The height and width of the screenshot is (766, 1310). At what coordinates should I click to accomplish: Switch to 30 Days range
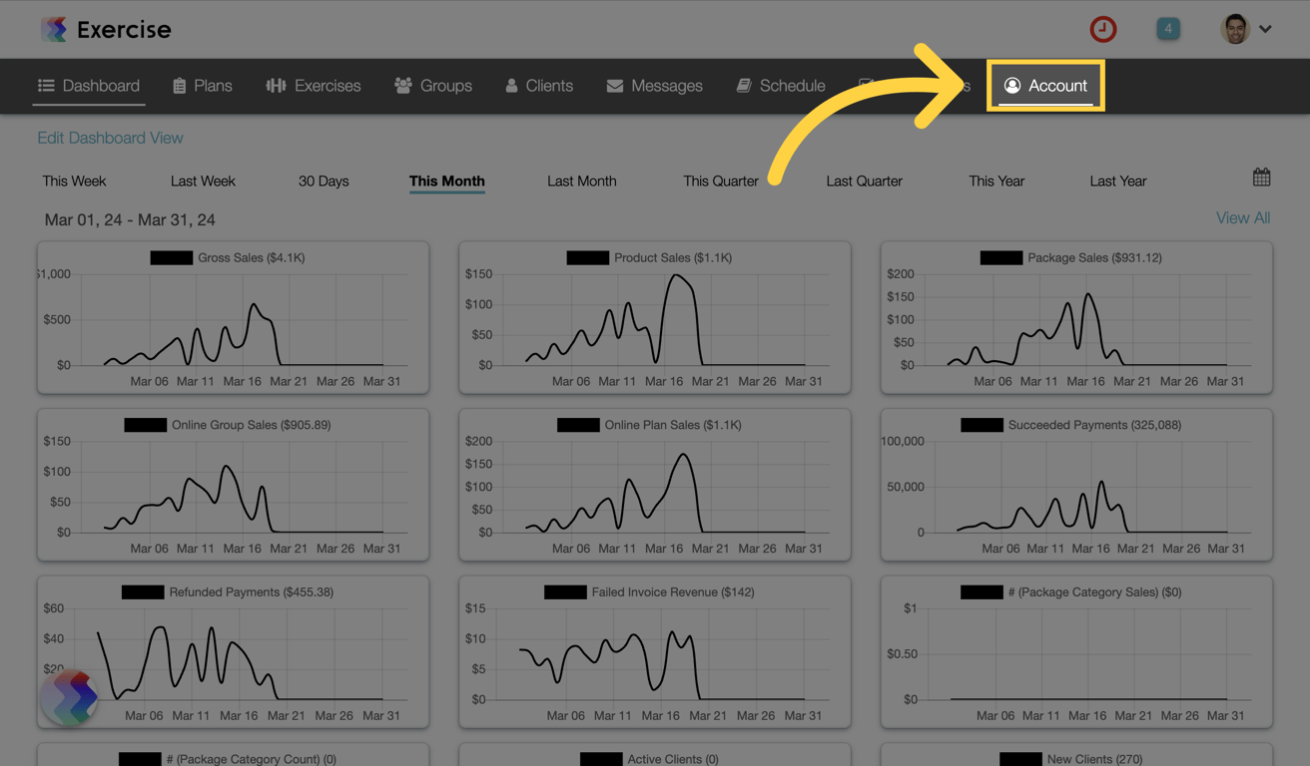pos(324,181)
